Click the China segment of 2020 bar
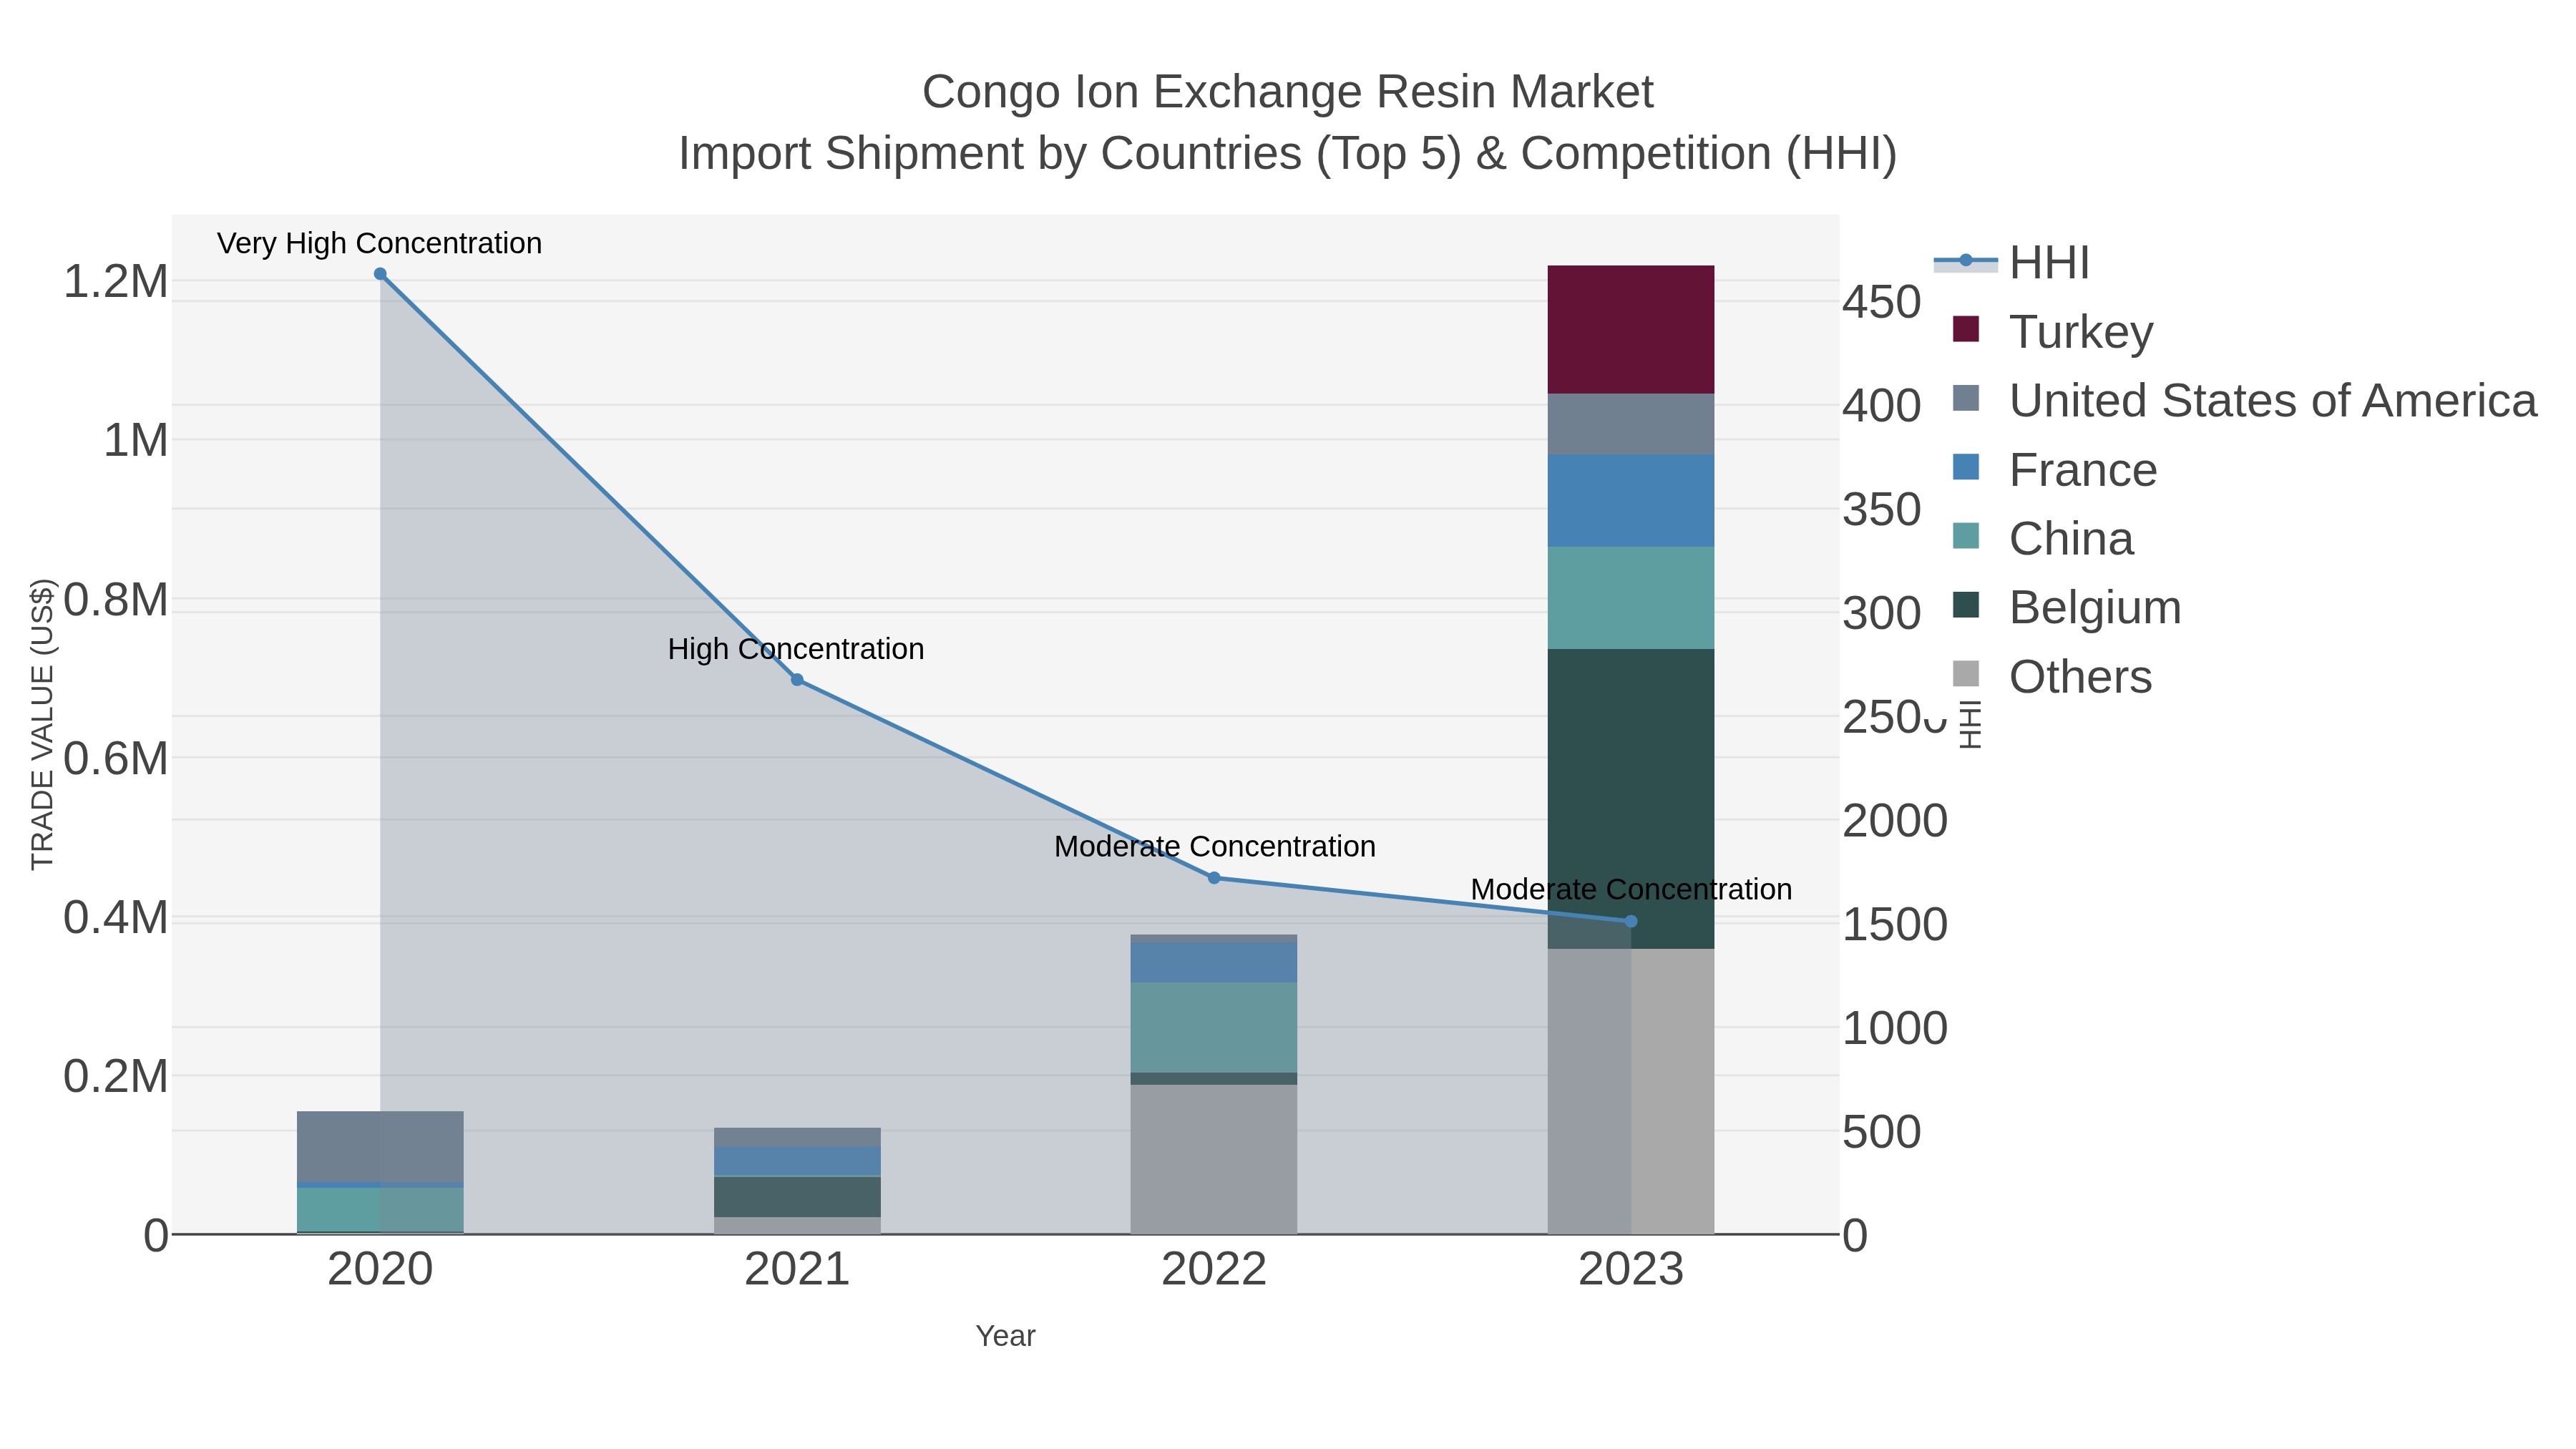Image resolution: width=2576 pixels, height=1449 pixels. [380, 1210]
